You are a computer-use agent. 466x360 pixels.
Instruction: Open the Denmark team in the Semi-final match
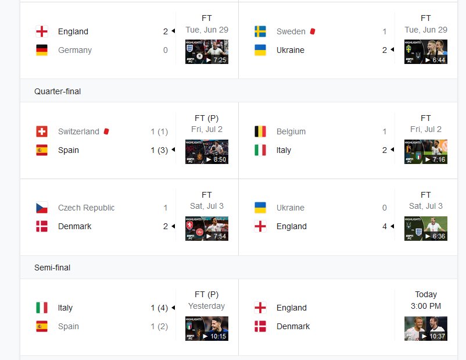click(x=293, y=326)
